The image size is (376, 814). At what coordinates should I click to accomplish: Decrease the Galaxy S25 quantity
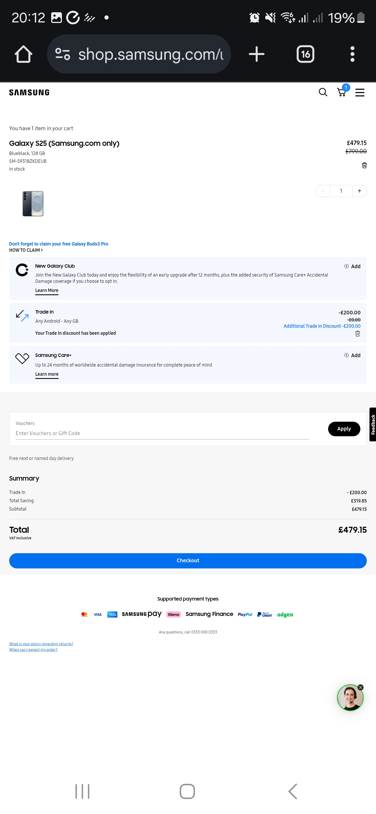point(322,191)
